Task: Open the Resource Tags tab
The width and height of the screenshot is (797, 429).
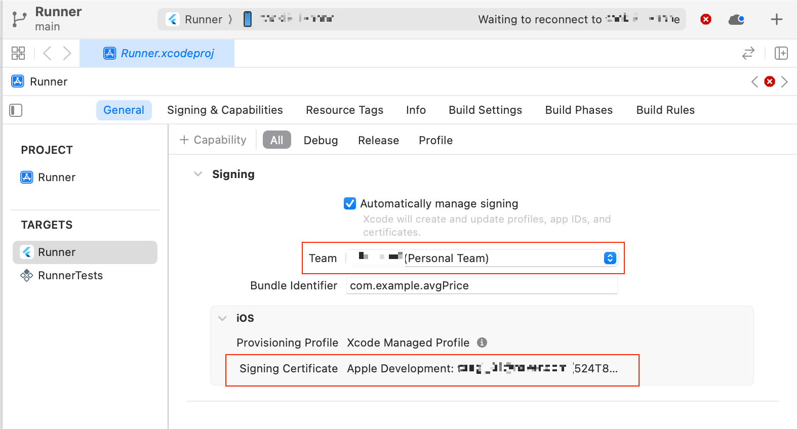Action: (344, 110)
